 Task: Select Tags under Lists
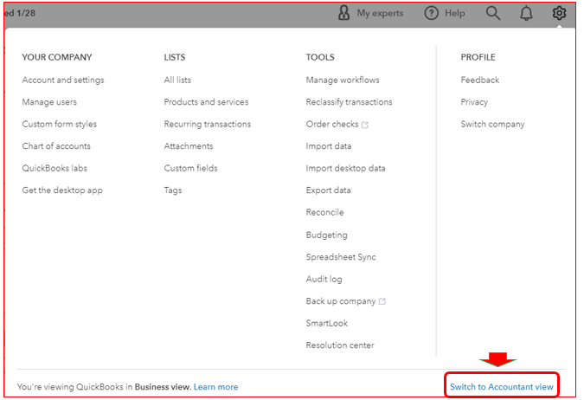coord(173,190)
